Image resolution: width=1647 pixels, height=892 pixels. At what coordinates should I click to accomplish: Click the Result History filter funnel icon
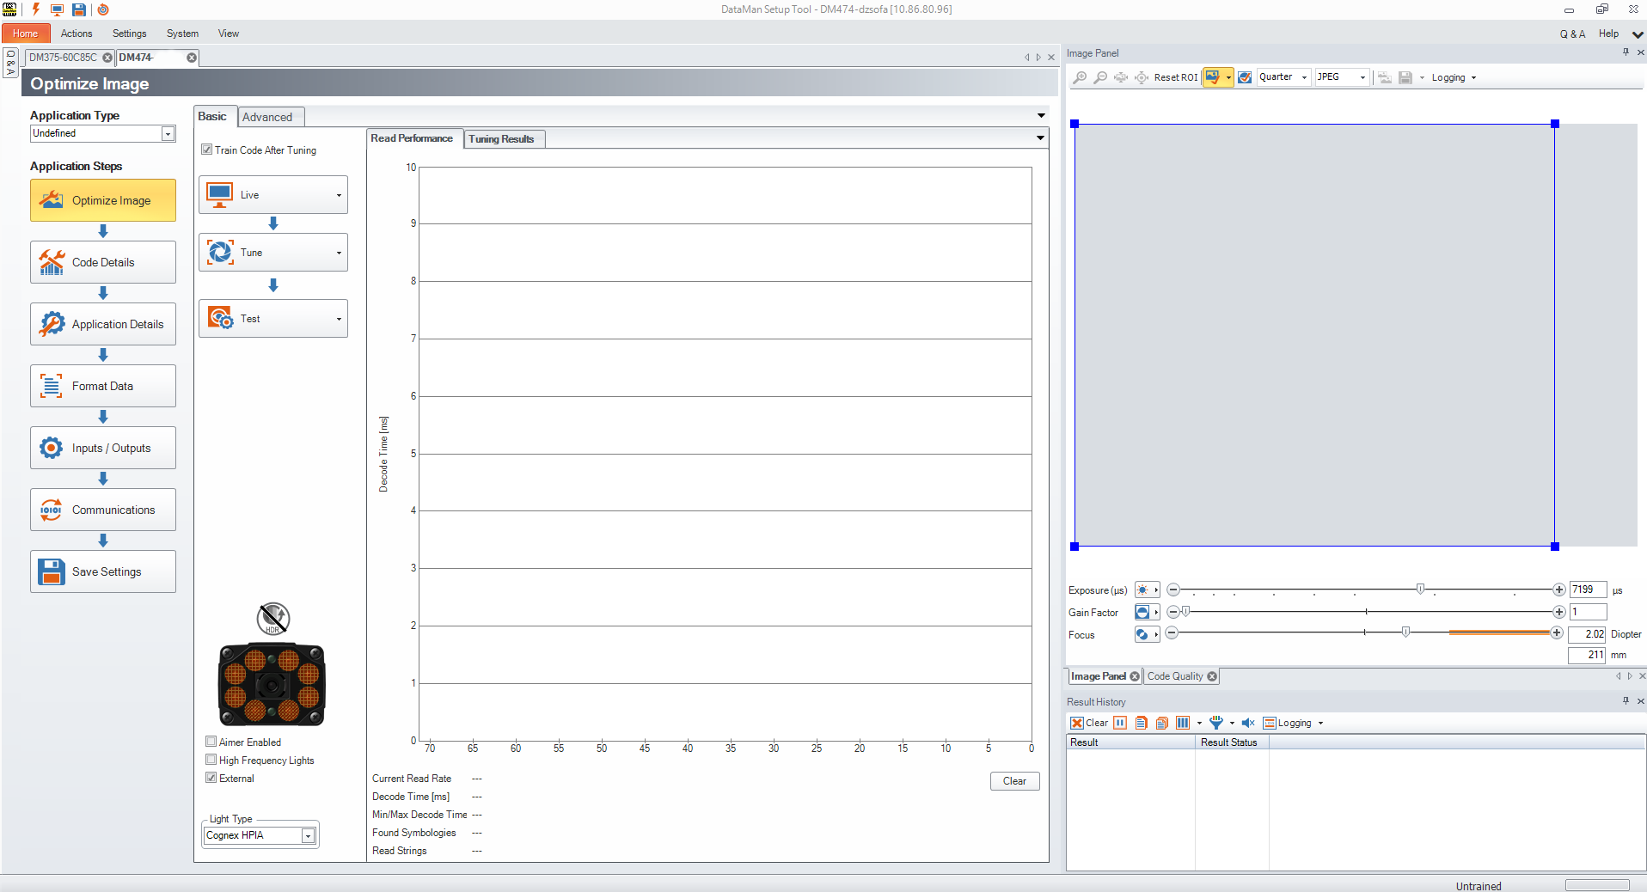coord(1216,723)
